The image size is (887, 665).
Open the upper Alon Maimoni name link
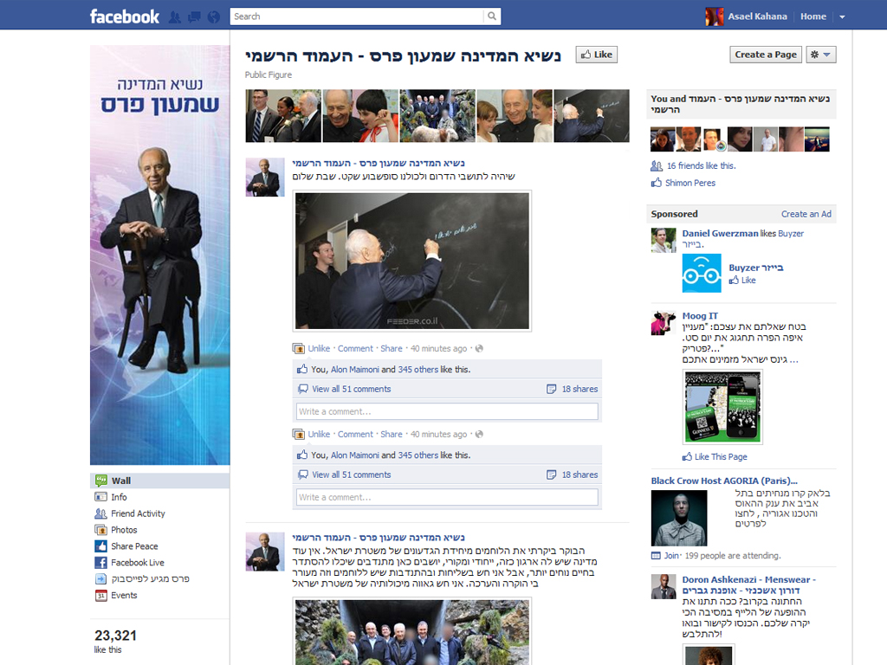[354, 369]
